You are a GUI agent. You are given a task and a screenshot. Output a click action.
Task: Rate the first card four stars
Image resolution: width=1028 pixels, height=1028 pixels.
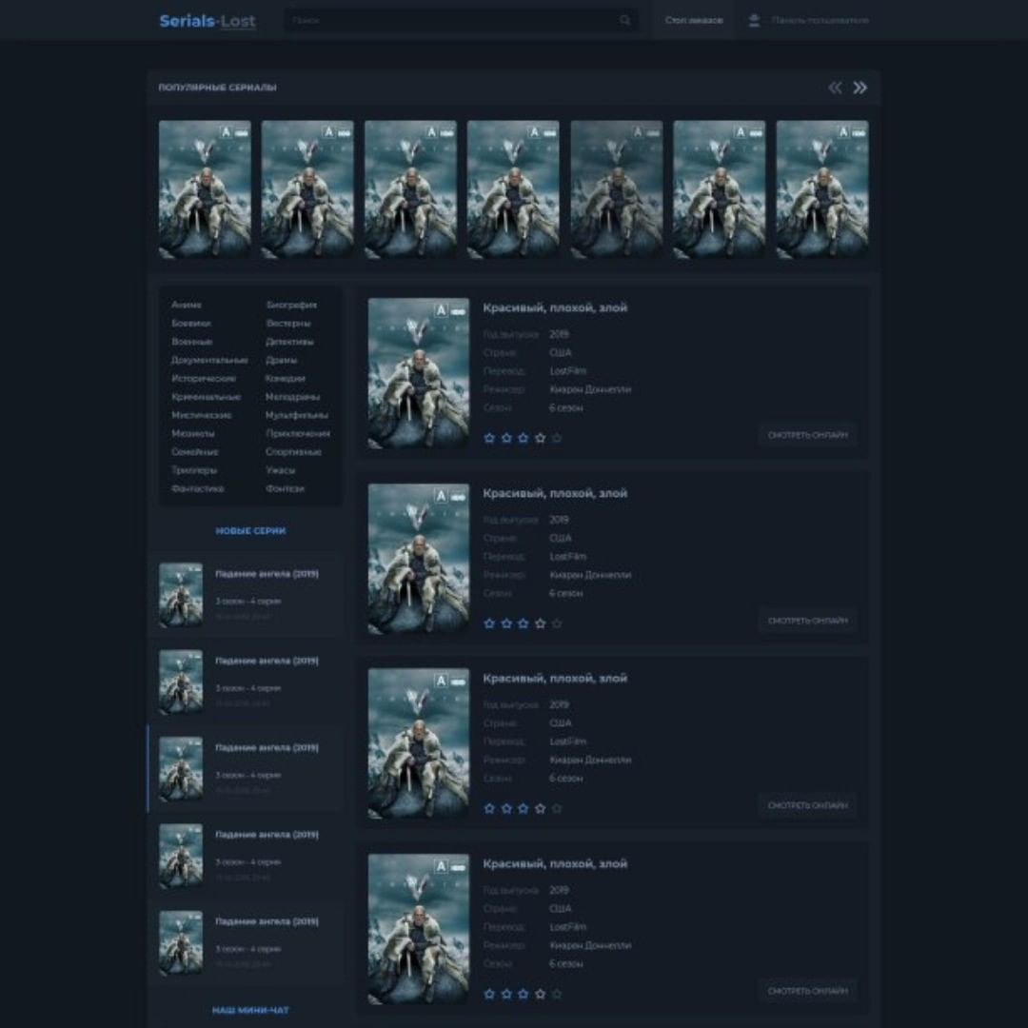pyautogui.click(x=541, y=438)
